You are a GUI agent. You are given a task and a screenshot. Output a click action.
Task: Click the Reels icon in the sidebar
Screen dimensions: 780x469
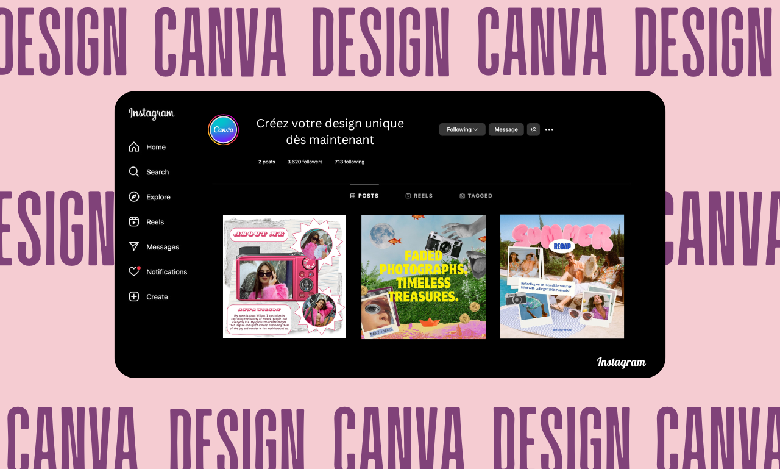coord(134,222)
